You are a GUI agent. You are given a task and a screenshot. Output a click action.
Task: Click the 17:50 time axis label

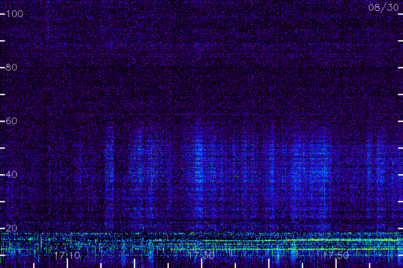coord(336,255)
